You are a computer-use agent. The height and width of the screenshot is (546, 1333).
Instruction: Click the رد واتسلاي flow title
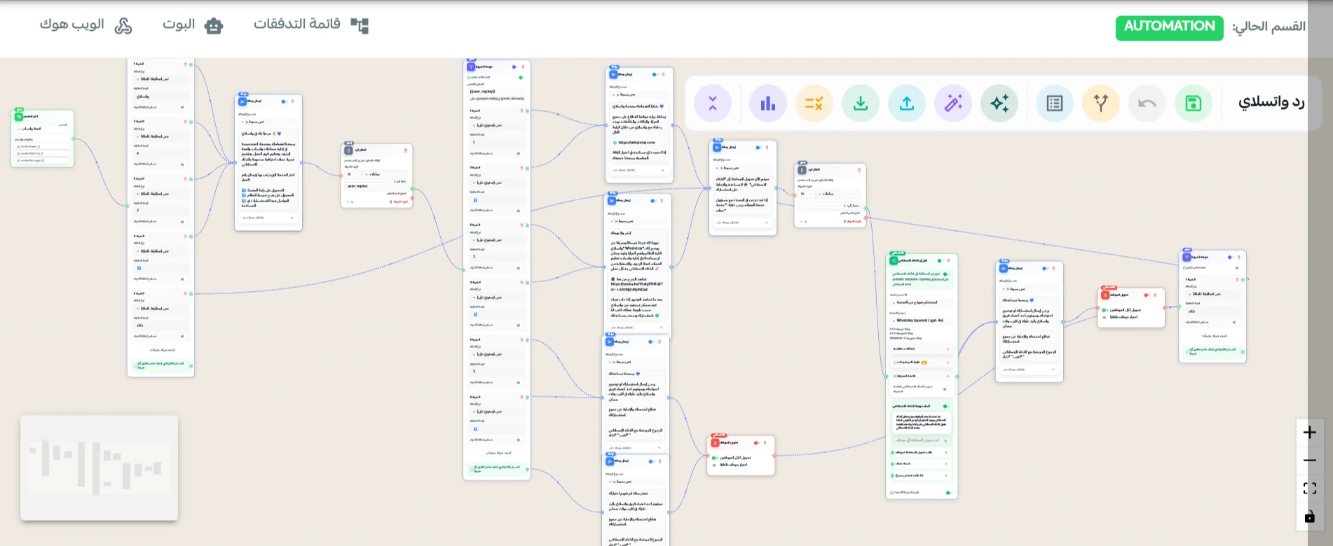1271,102
